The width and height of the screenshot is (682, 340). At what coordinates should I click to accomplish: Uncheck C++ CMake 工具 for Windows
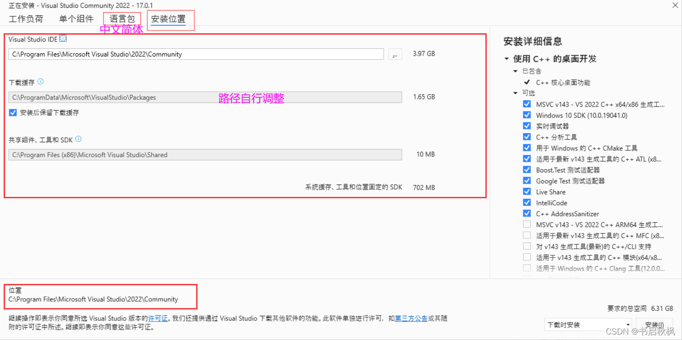[x=527, y=148]
